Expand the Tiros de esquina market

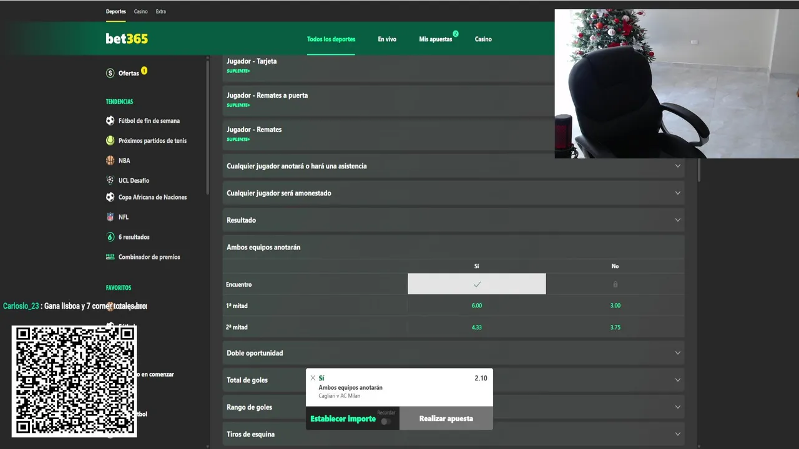pyautogui.click(x=453, y=434)
